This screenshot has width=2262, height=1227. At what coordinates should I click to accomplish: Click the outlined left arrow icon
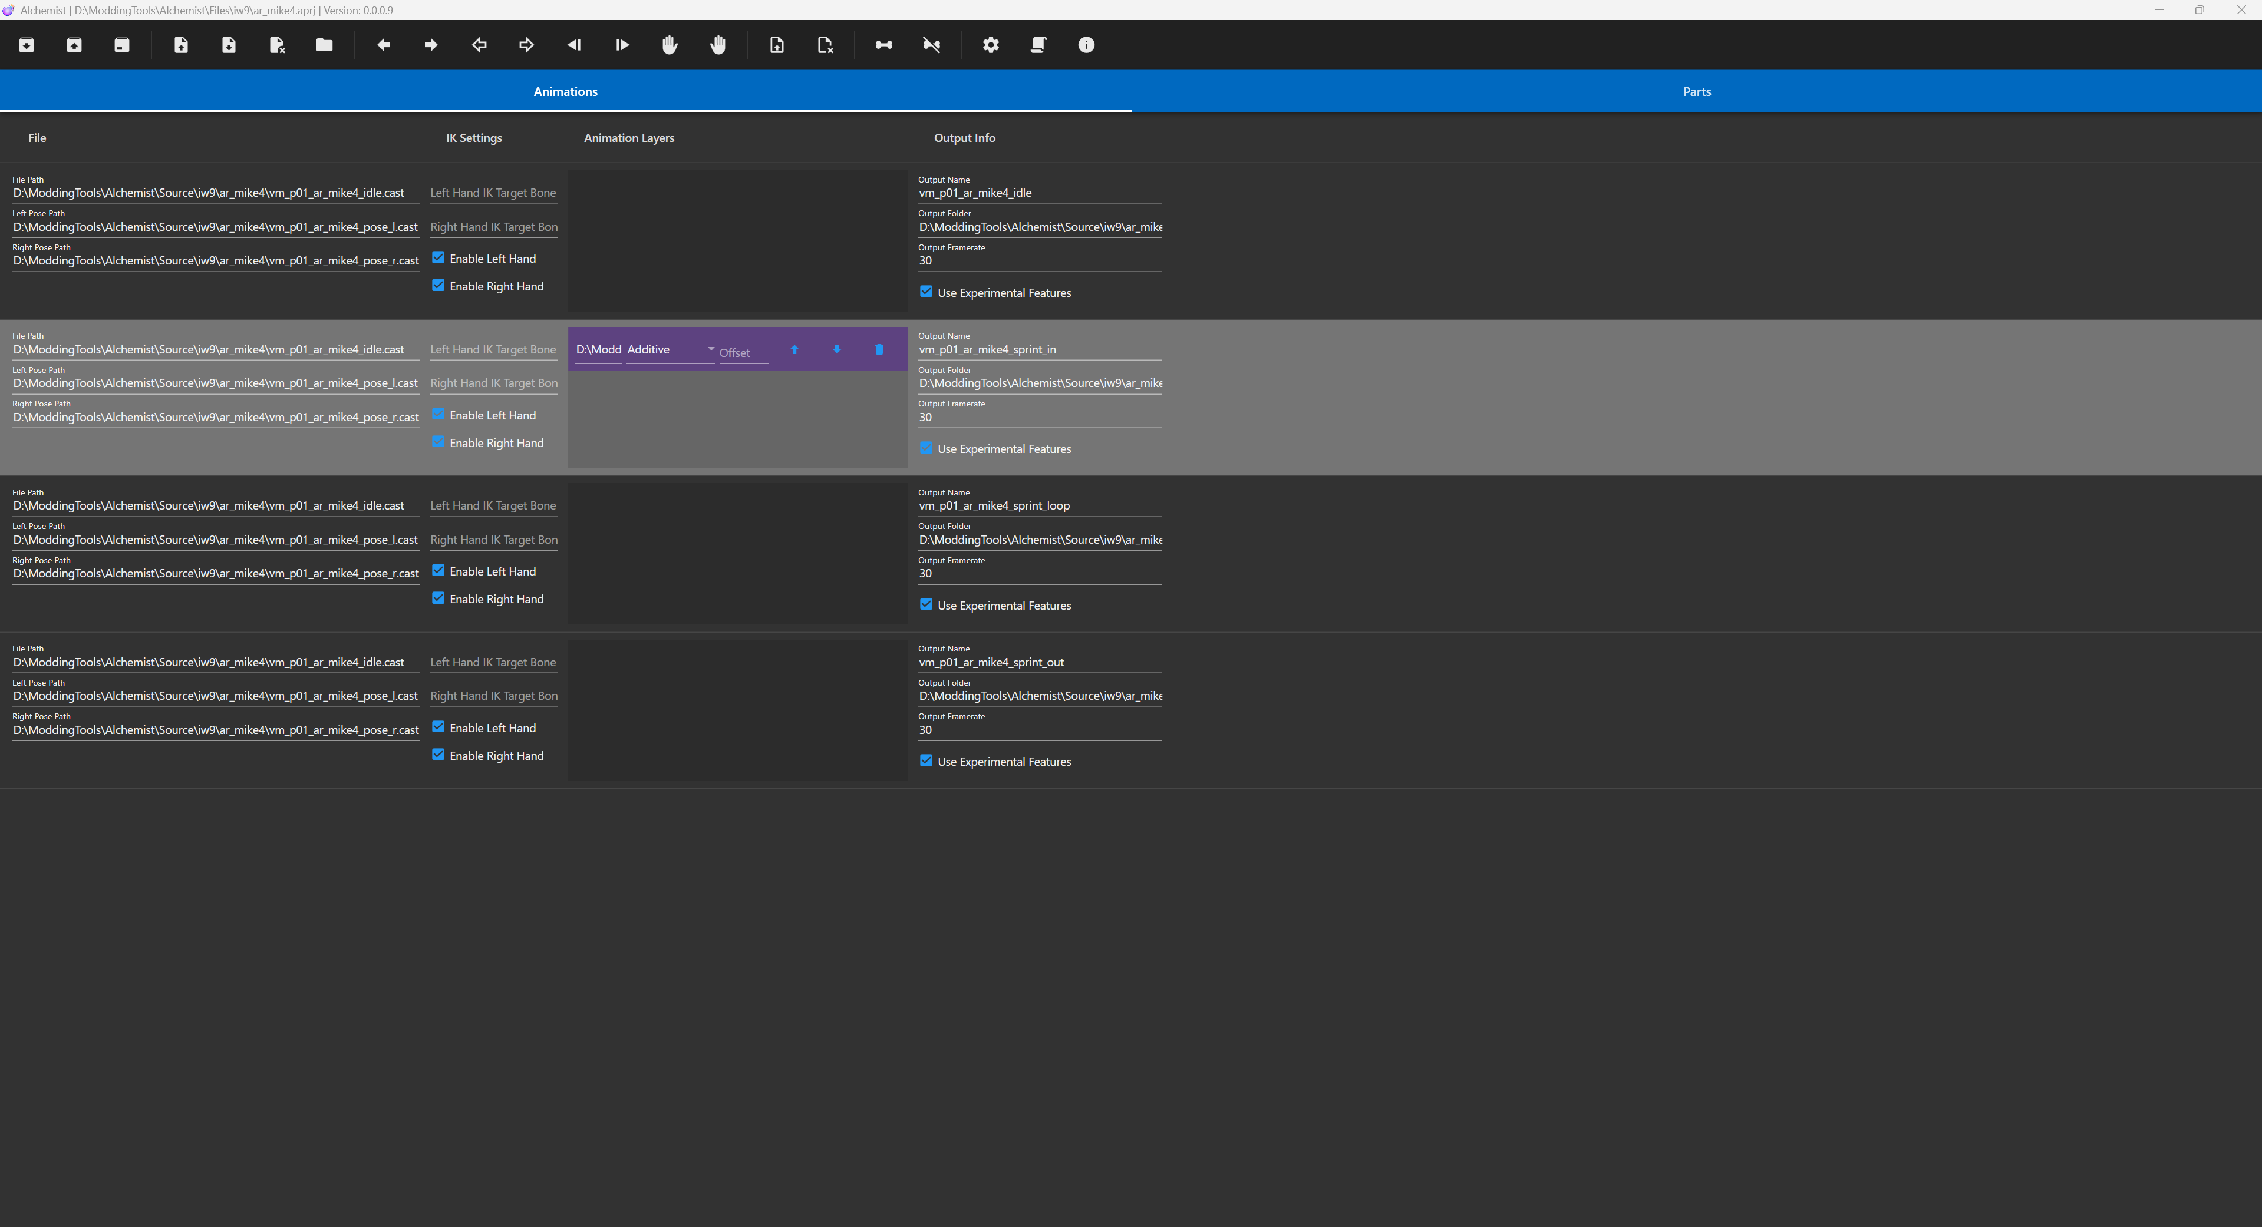(x=479, y=45)
